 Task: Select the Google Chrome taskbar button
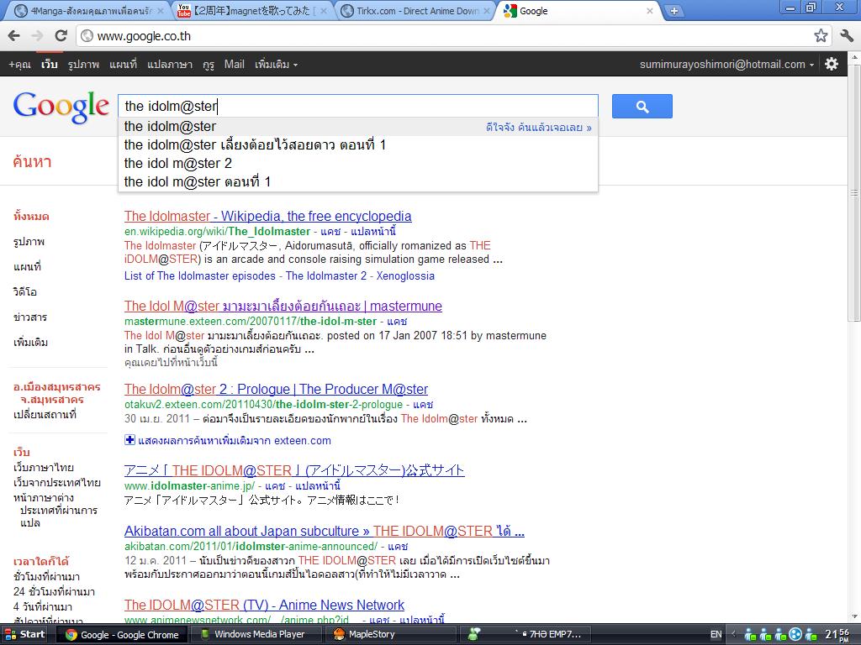pos(123,635)
